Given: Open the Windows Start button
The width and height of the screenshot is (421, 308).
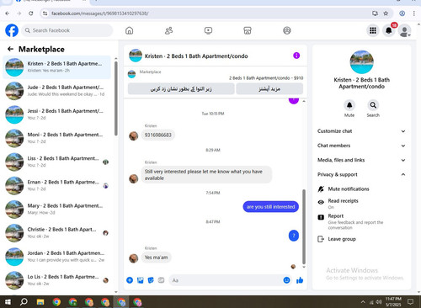Looking at the screenshot, I should [8, 302].
